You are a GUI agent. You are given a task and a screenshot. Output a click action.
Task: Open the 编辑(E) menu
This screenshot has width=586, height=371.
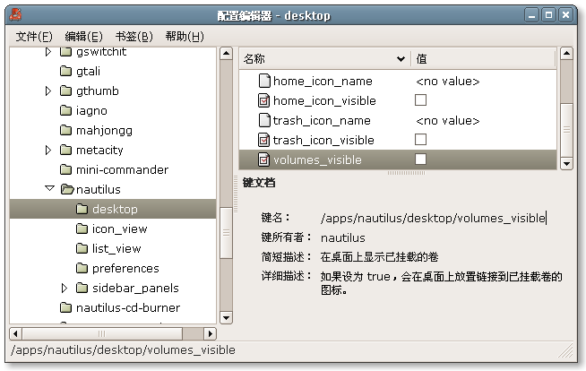(x=83, y=37)
